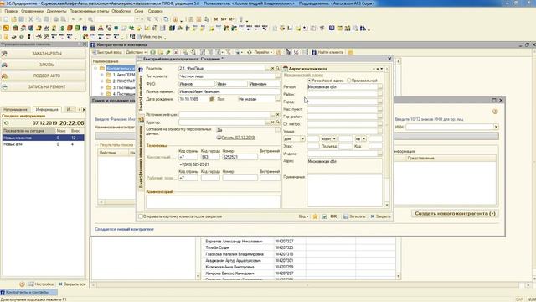536x302 pixels.
Task: Open the Тип клиента dropdown
Action: [277, 76]
